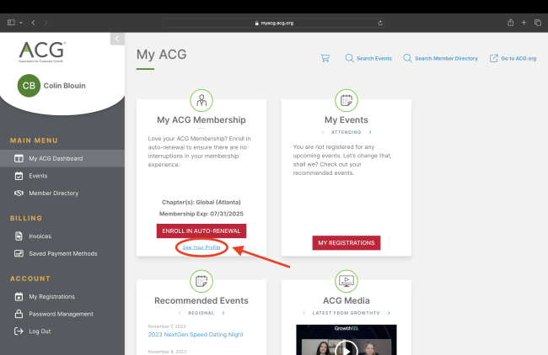The height and width of the screenshot is (355, 548).
Task: Open Saved Payment Methods
Action: click(x=63, y=253)
